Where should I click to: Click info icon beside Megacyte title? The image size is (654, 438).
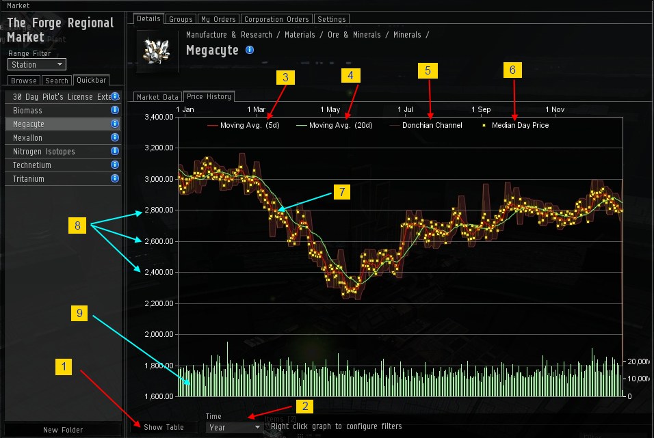click(250, 50)
